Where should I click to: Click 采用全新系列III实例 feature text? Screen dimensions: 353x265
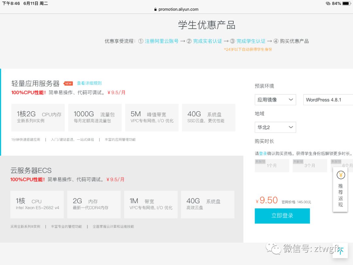[x=25, y=226]
